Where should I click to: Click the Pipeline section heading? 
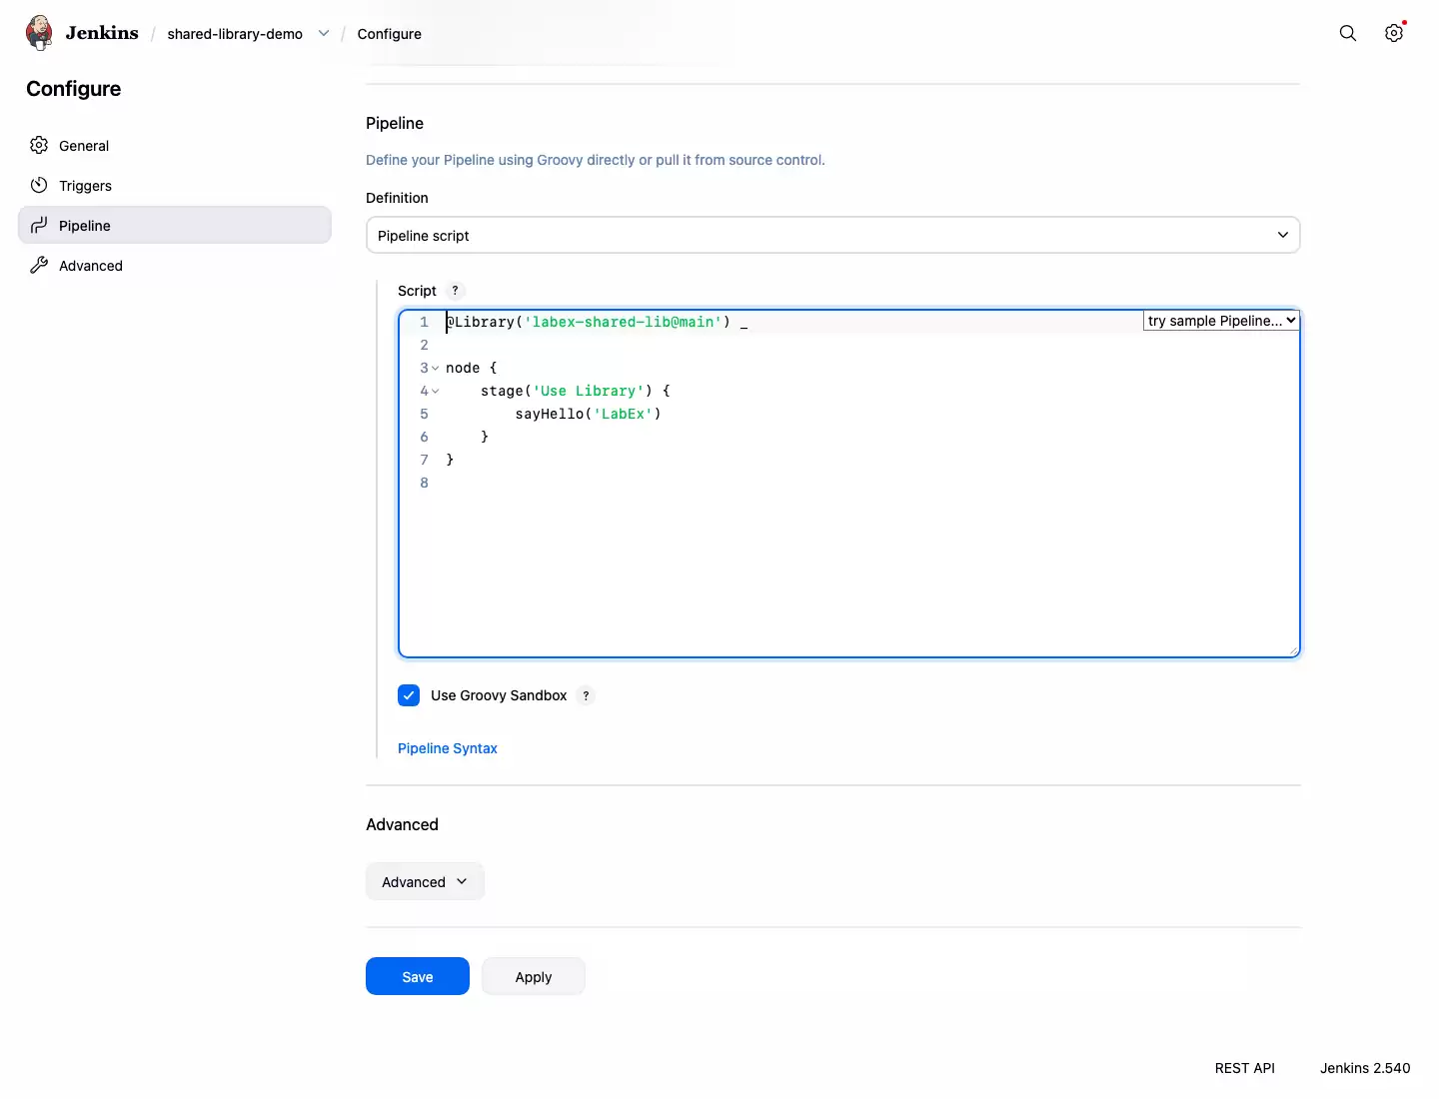pyautogui.click(x=395, y=123)
